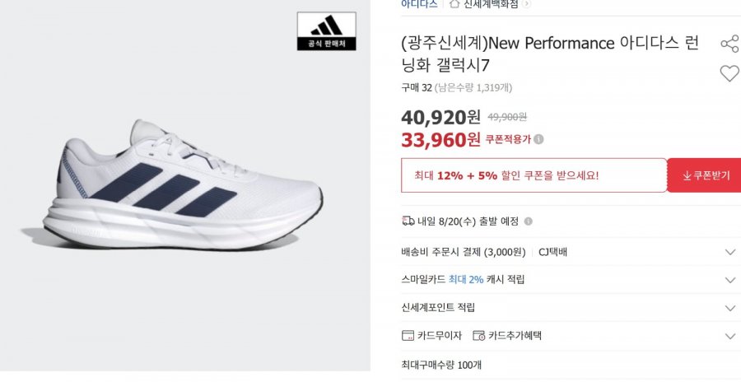Add product to wishlist with heart icon
741x382 pixels.
pos(729,73)
